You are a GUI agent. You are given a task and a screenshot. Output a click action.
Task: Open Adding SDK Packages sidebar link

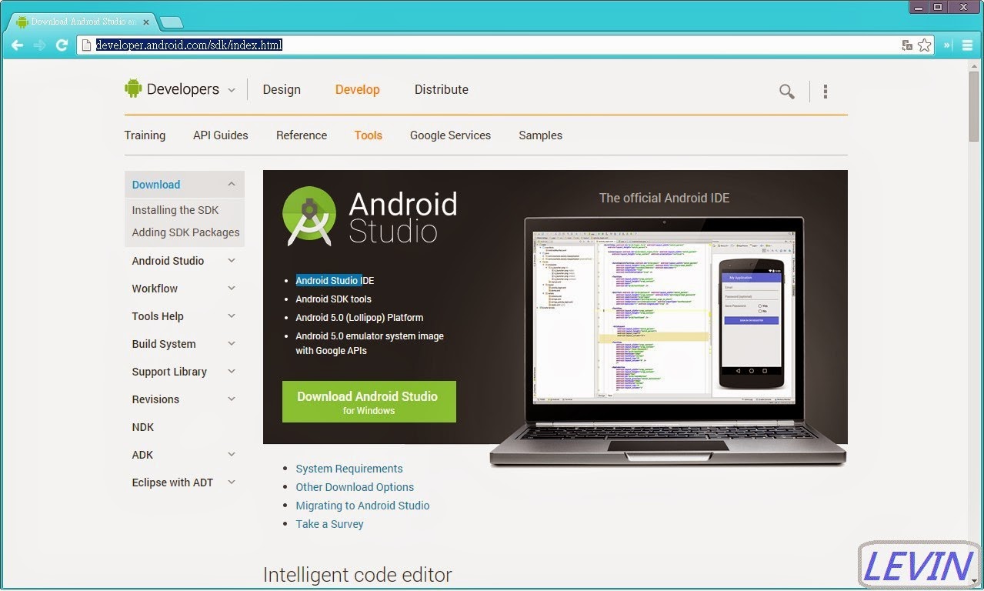(185, 232)
